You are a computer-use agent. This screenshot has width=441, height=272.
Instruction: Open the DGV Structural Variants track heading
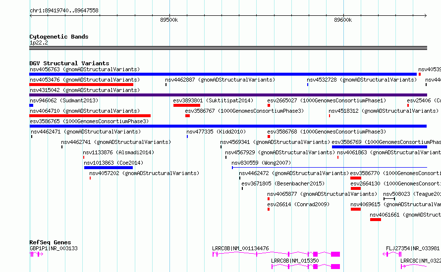[69, 63]
